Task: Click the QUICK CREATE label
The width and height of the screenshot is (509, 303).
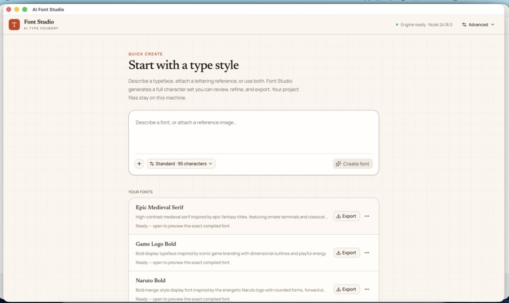Action: [145, 54]
